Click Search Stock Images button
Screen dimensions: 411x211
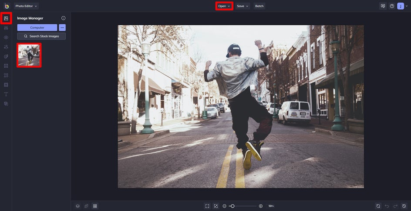(x=41, y=36)
